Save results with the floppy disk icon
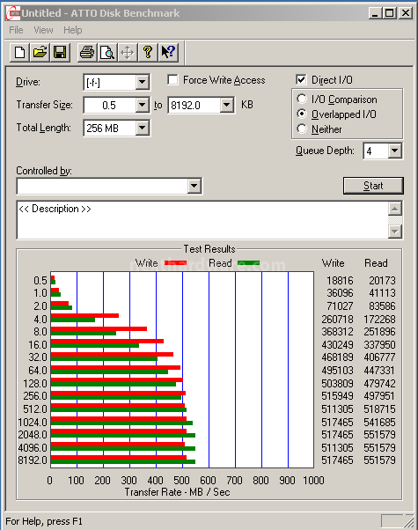The image size is (418, 530). [60, 53]
